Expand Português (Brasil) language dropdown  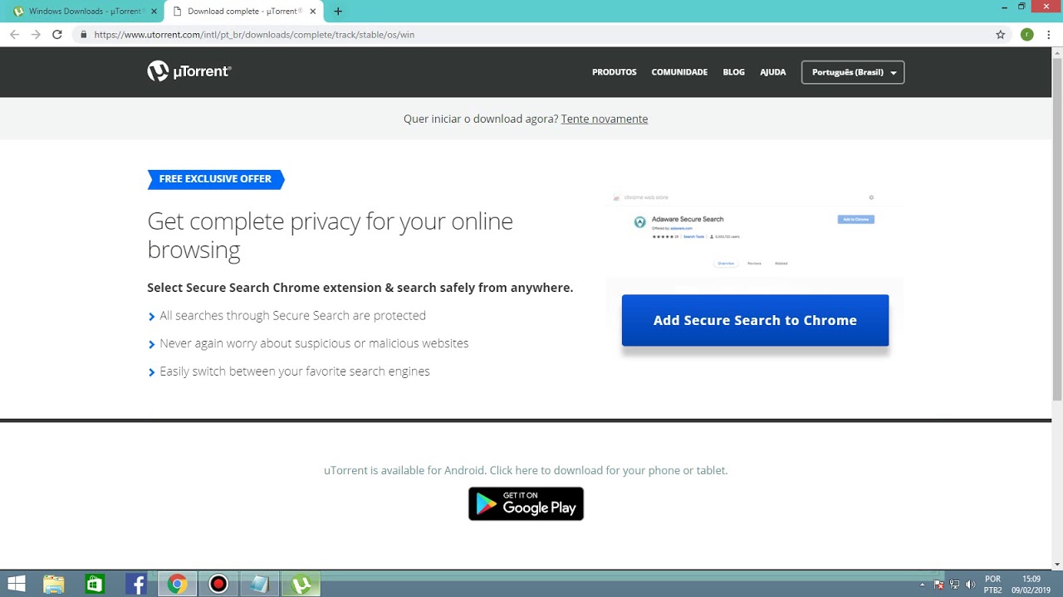pyautogui.click(x=853, y=72)
